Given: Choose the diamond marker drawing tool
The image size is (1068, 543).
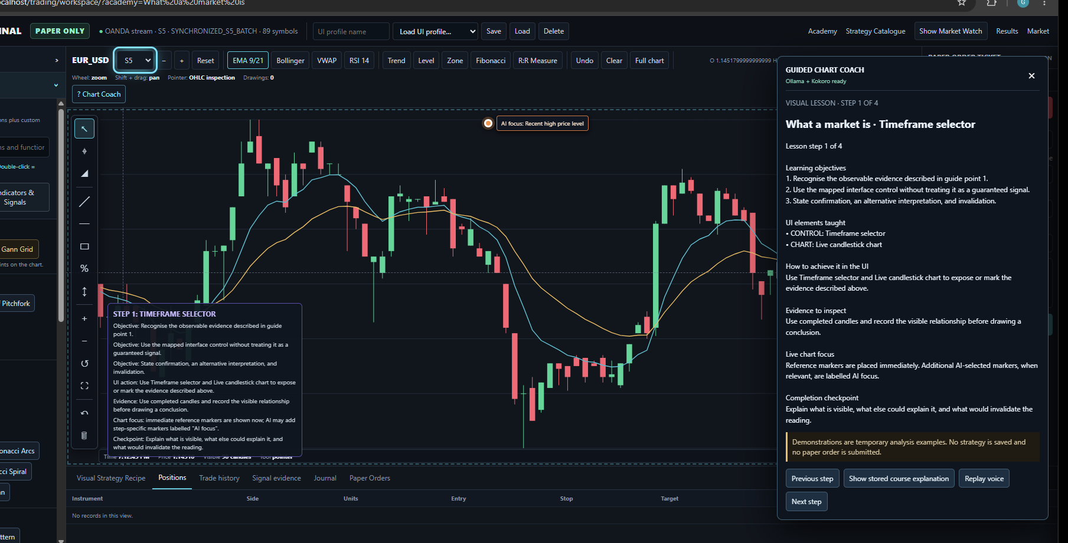Looking at the screenshot, I should pyautogui.click(x=84, y=152).
